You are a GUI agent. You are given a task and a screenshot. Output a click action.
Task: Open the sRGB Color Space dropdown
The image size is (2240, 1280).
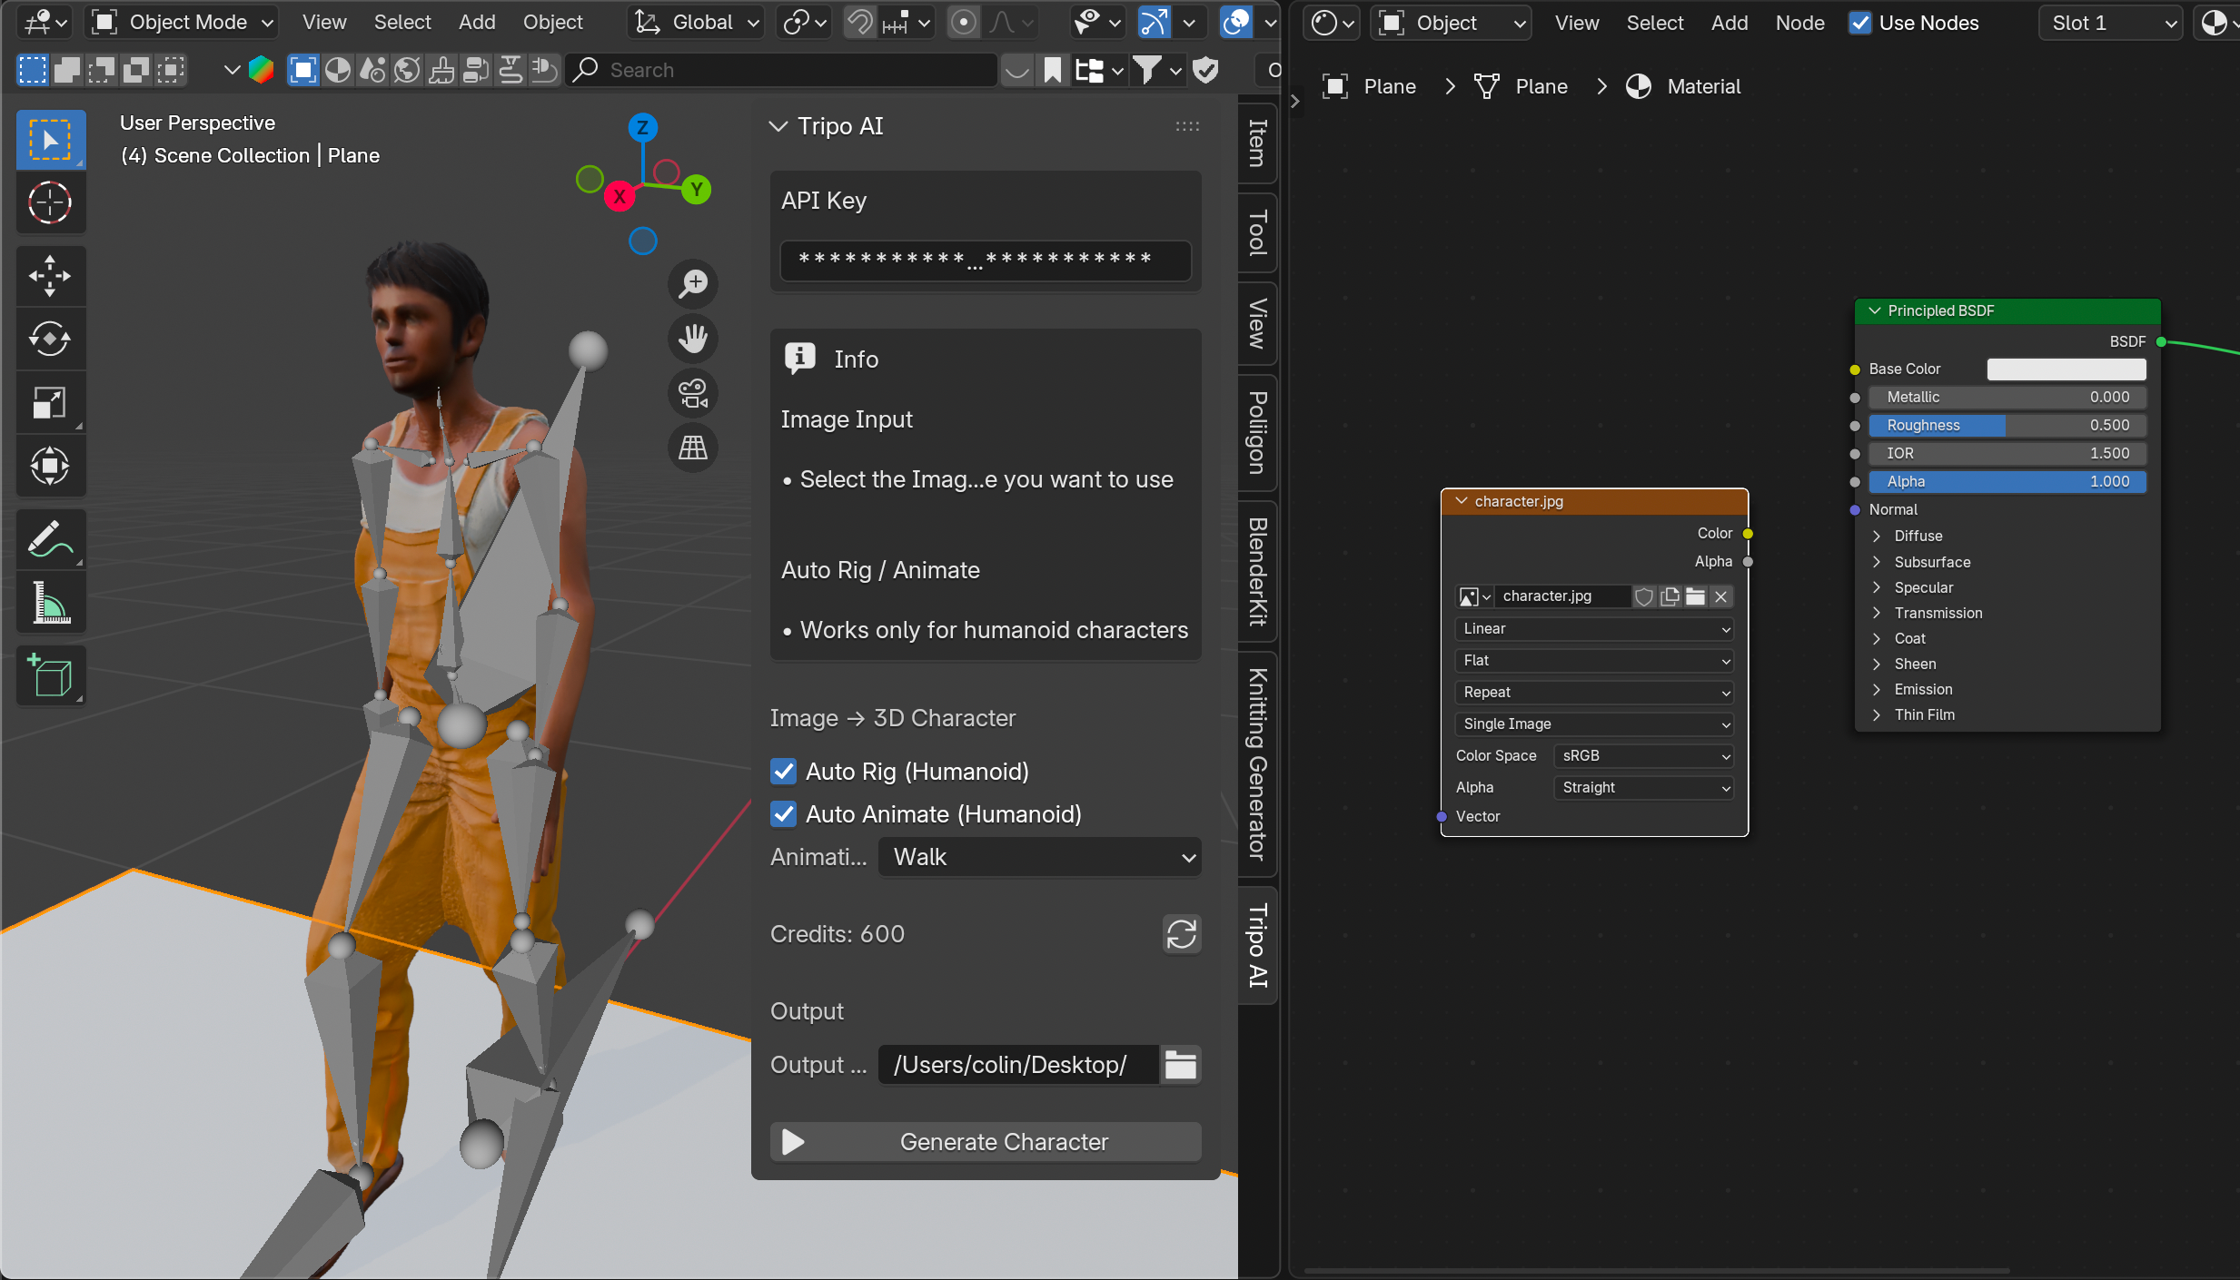click(x=1643, y=755)
